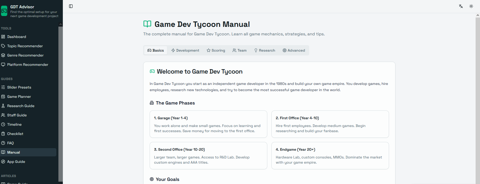Image resolution: width=480 pixels, height=184 pixels.
Task: Select the Team tab
Action: tap(240, 50)
